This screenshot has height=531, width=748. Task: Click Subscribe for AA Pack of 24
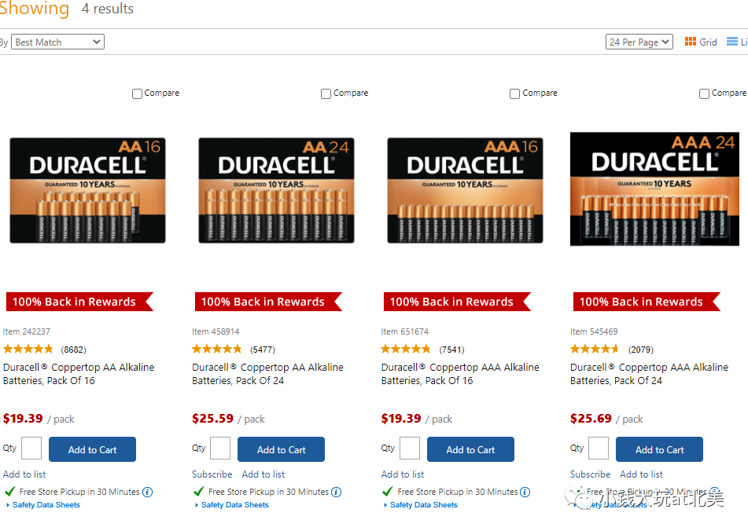click(x=212, y=474)
